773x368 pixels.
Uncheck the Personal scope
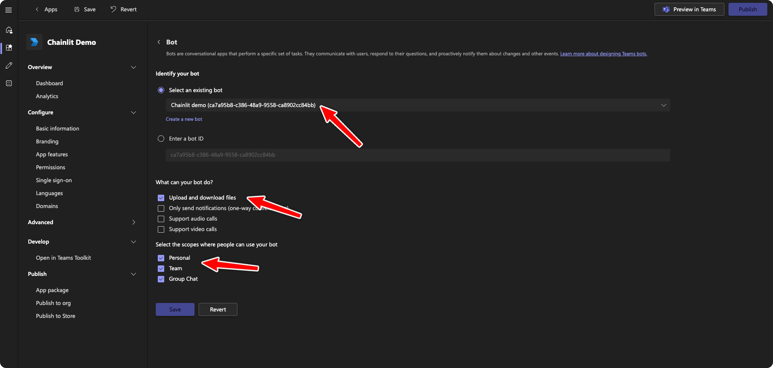tap(161, 258)
